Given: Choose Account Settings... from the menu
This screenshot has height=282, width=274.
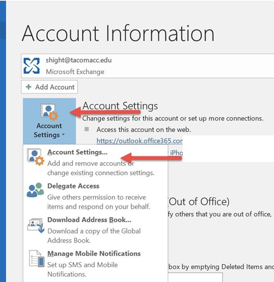Looking at the screenshot, I should click(x=95, y=162).
